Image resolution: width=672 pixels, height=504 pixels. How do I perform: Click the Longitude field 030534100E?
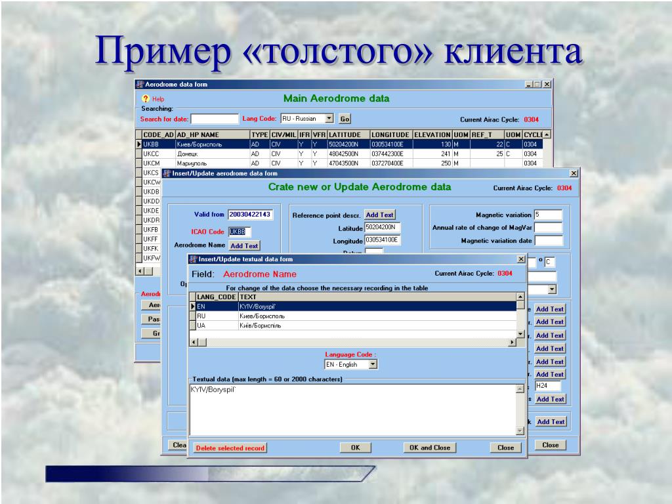383,240
